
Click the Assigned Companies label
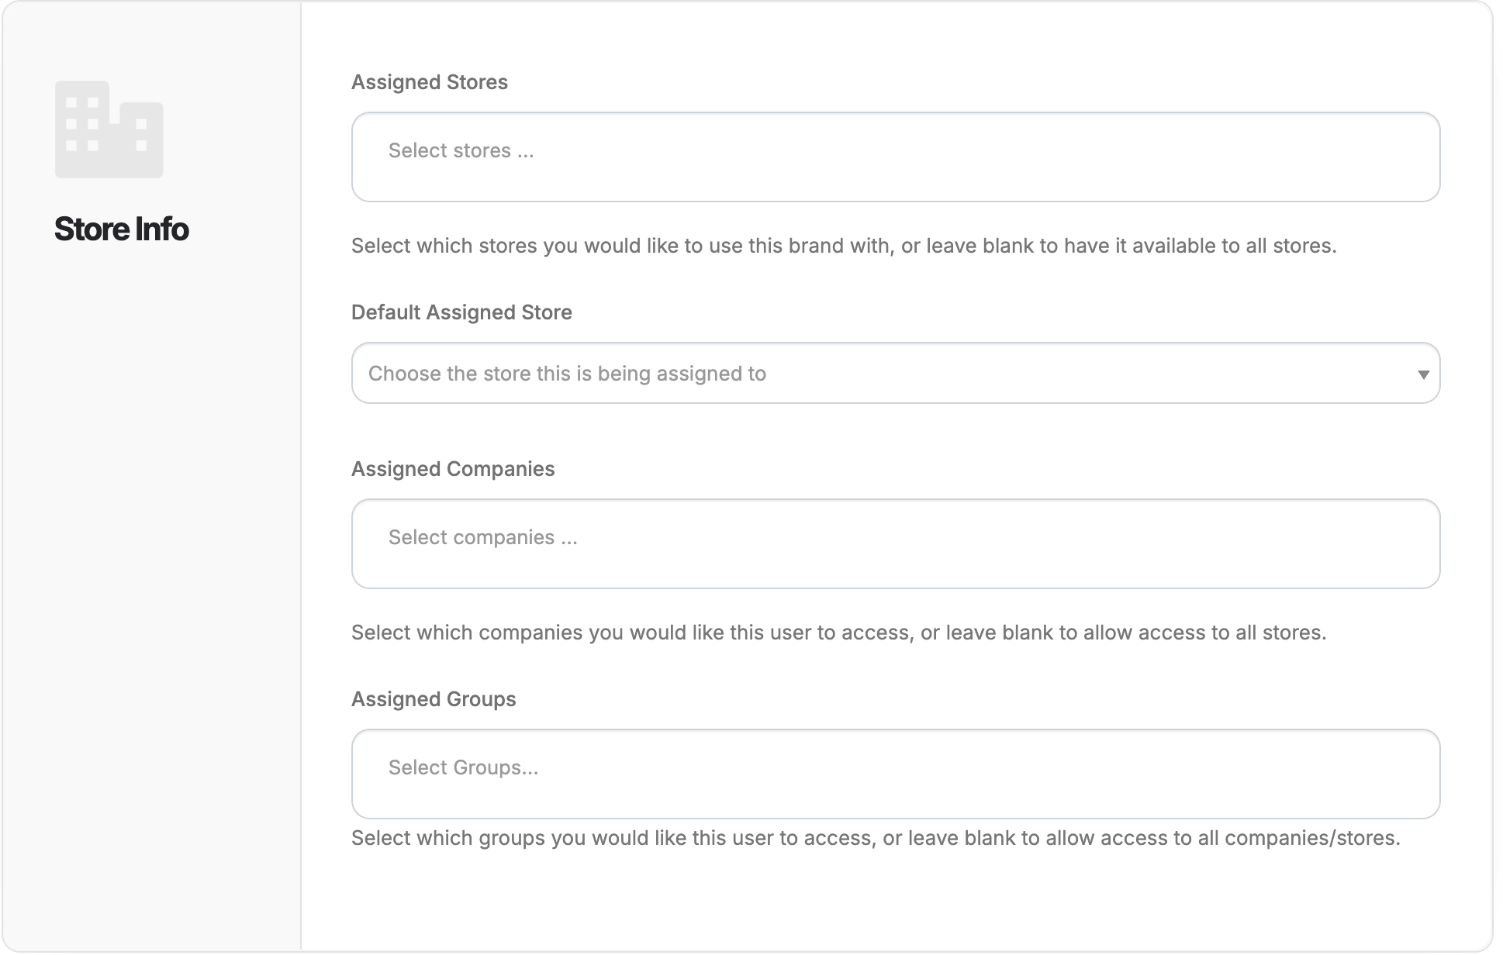453,469
